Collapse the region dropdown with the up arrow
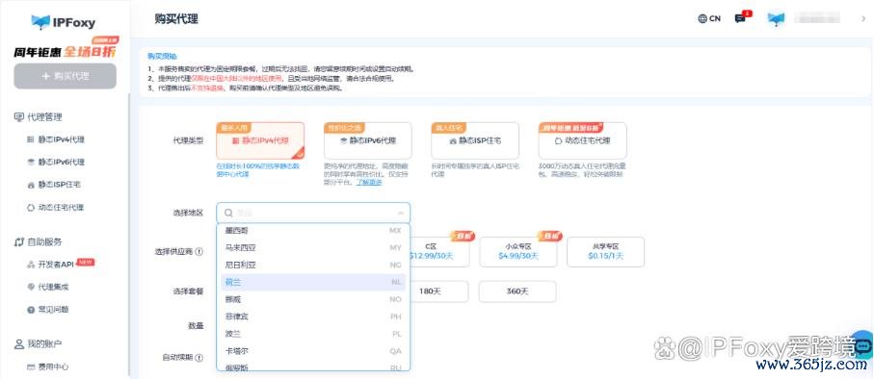Viewport: 874px width, 379px height. [x=400, y=213]
